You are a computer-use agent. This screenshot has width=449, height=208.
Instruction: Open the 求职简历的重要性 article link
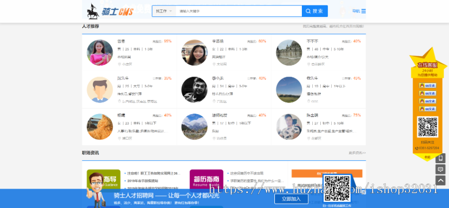click(257, 181)
